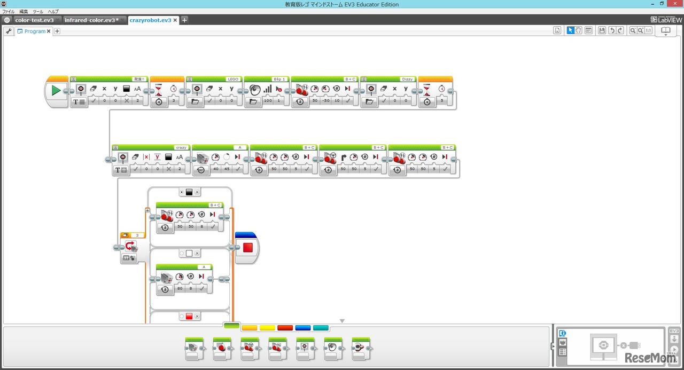Viewport: 684px width, 370px height.
Task: Zoom out of the program canvas
Action: (633, 30)
